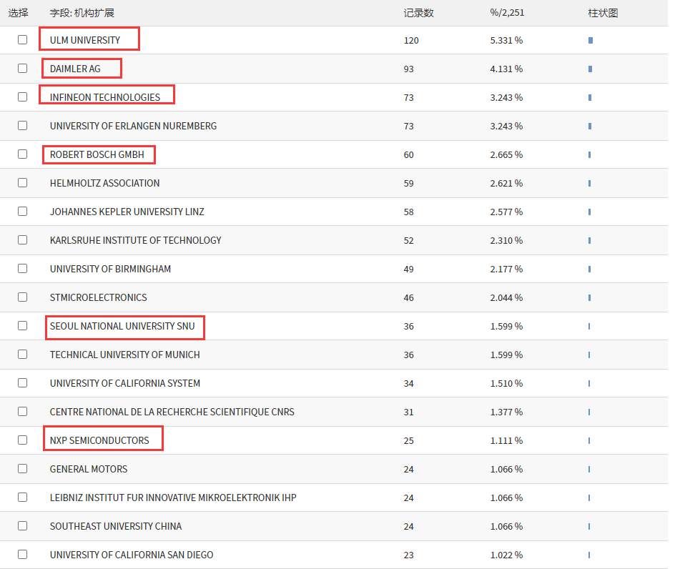Click record count 120 for ULM UNIVERSITY
675x569 pixels.
point(411,41)
